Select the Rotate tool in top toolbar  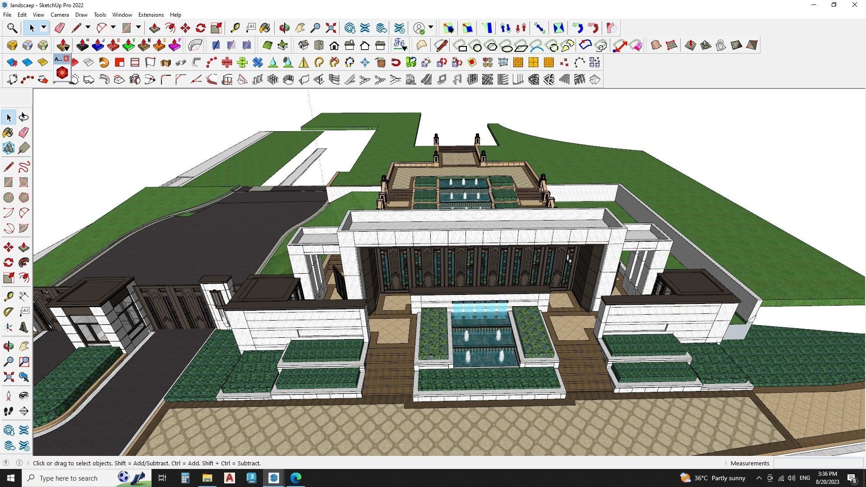pyautogui.click(x=201, y=28)
